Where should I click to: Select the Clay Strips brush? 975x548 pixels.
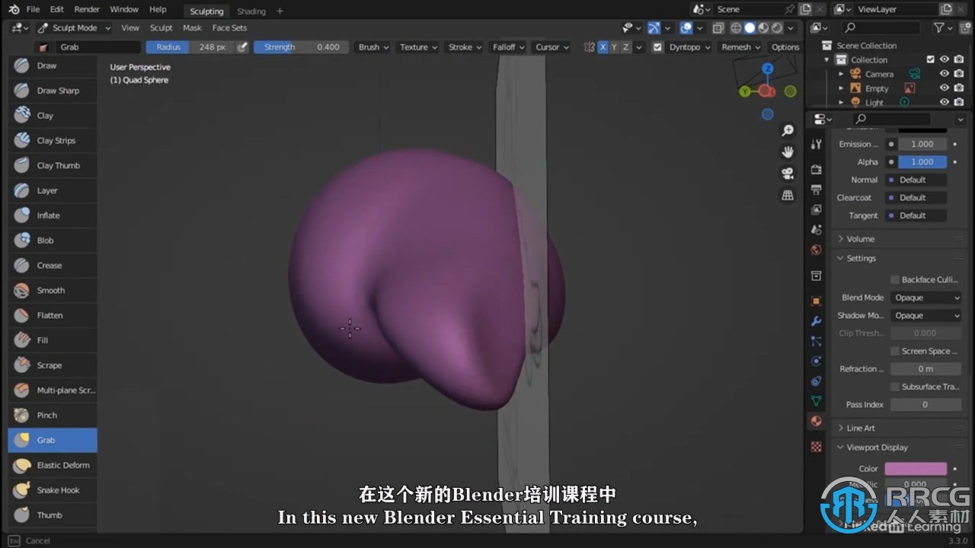click(53, 141)
